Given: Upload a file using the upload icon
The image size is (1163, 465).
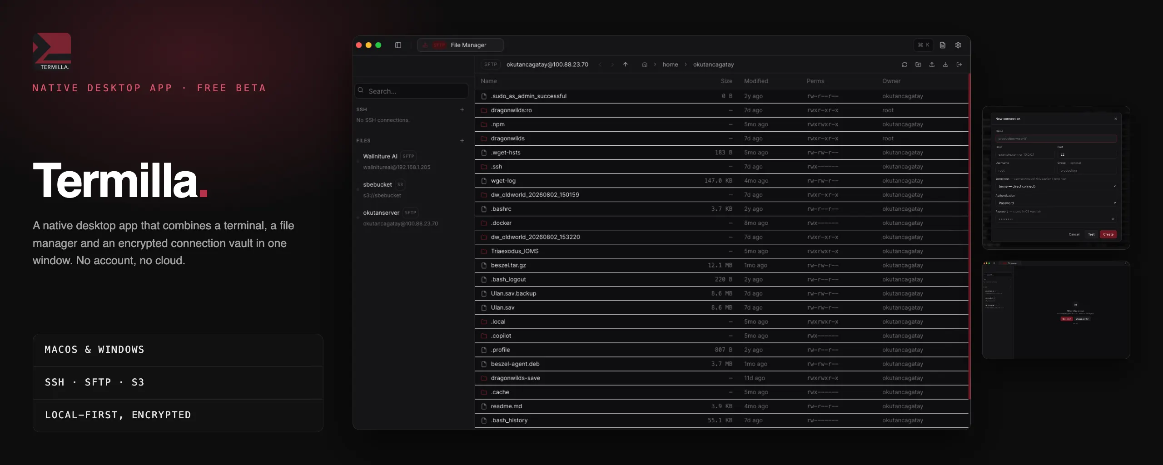Looking at the screenshot, I should tap(932, 64).
